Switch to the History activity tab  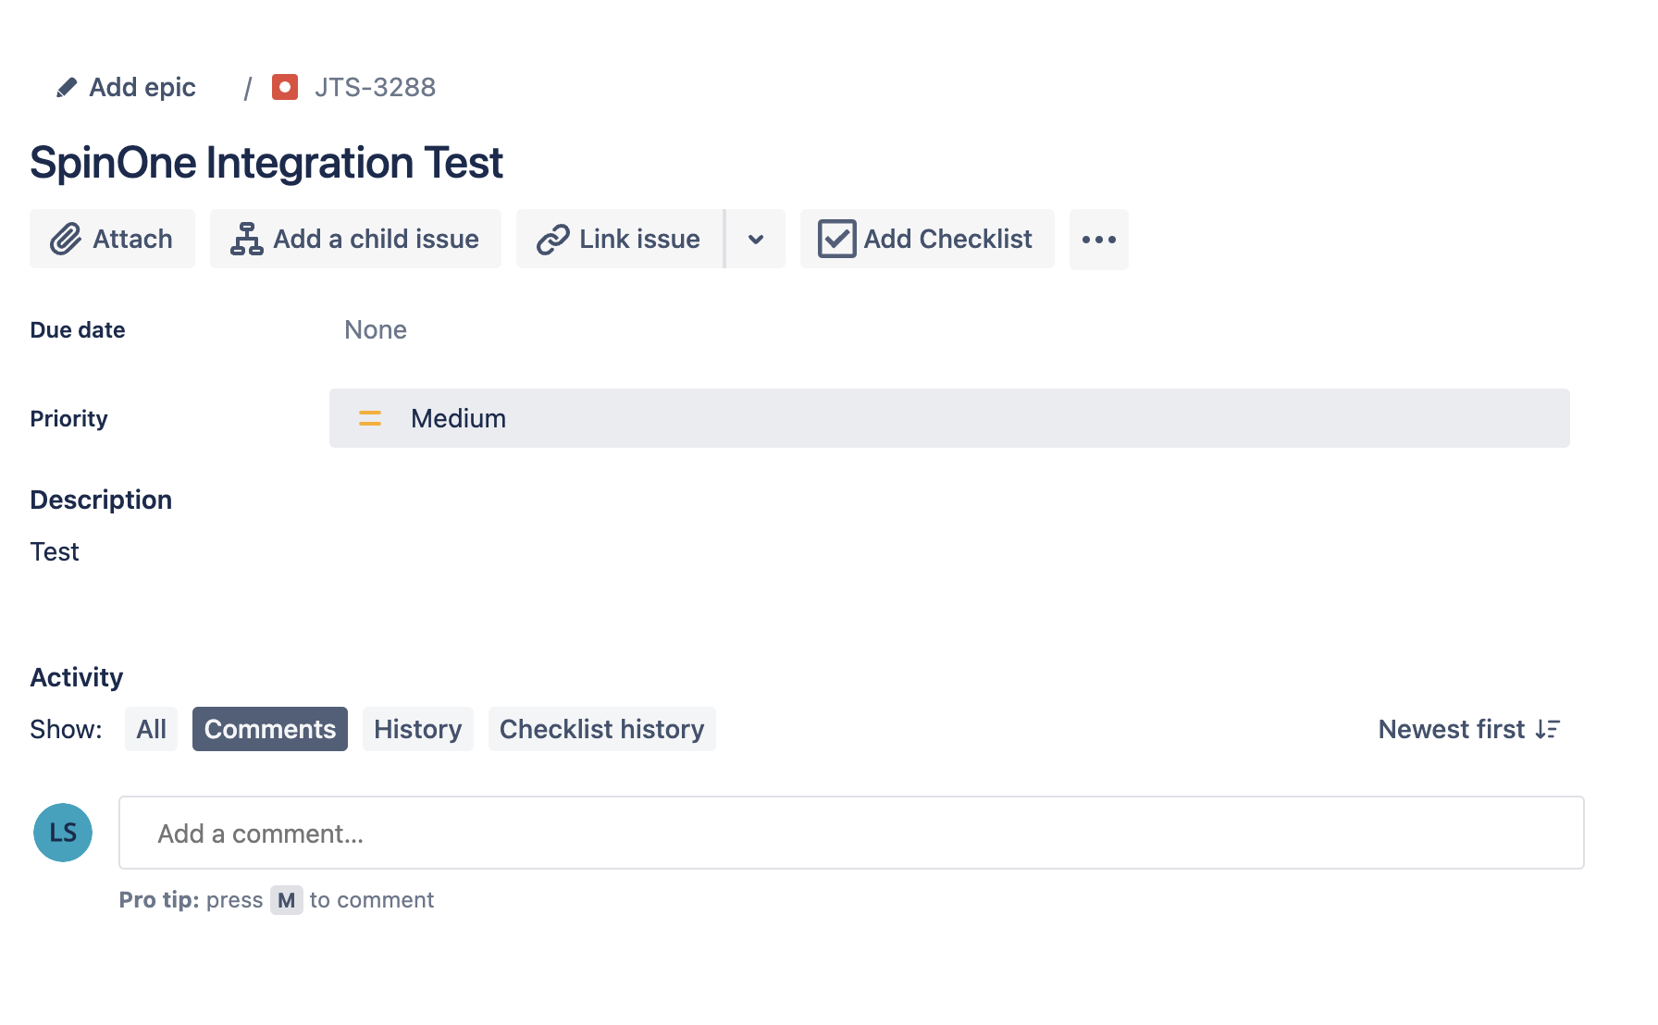tap(417, 730)
